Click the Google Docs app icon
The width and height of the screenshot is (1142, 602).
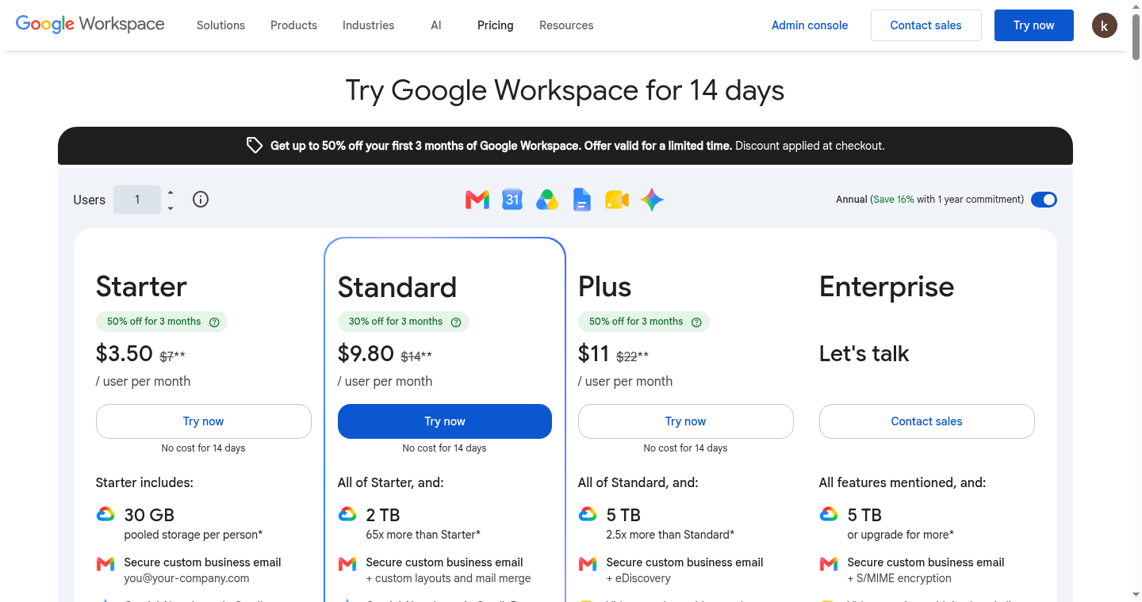tap(582, 200)
